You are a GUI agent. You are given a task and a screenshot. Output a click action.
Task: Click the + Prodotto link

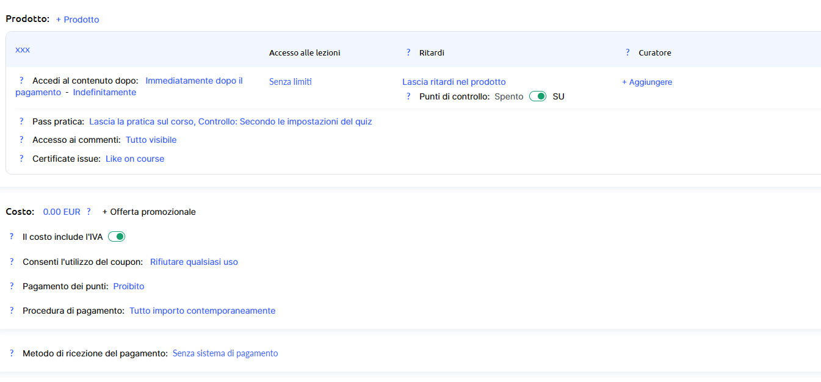tap(78, 20)
